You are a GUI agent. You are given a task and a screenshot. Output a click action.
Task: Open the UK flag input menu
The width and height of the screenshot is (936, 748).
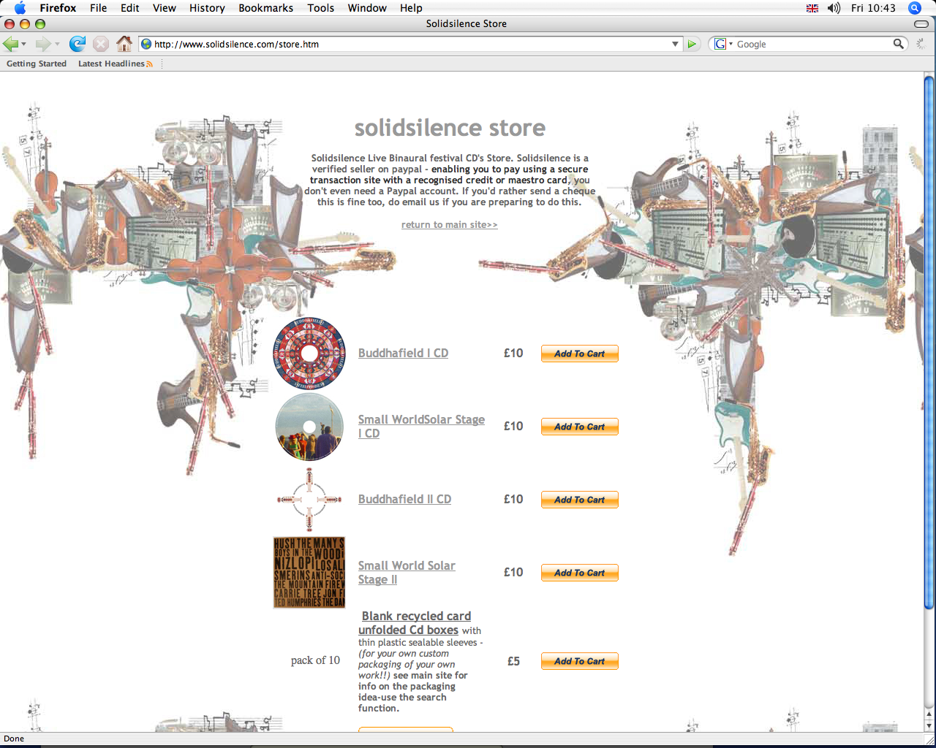coord(812,8)
